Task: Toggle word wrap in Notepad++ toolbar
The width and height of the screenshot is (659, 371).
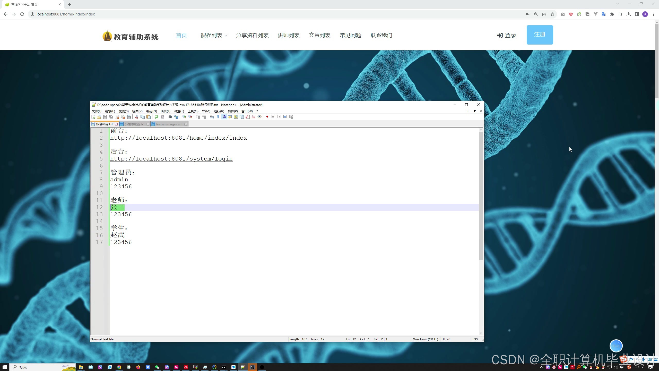Action: point(212,117)
